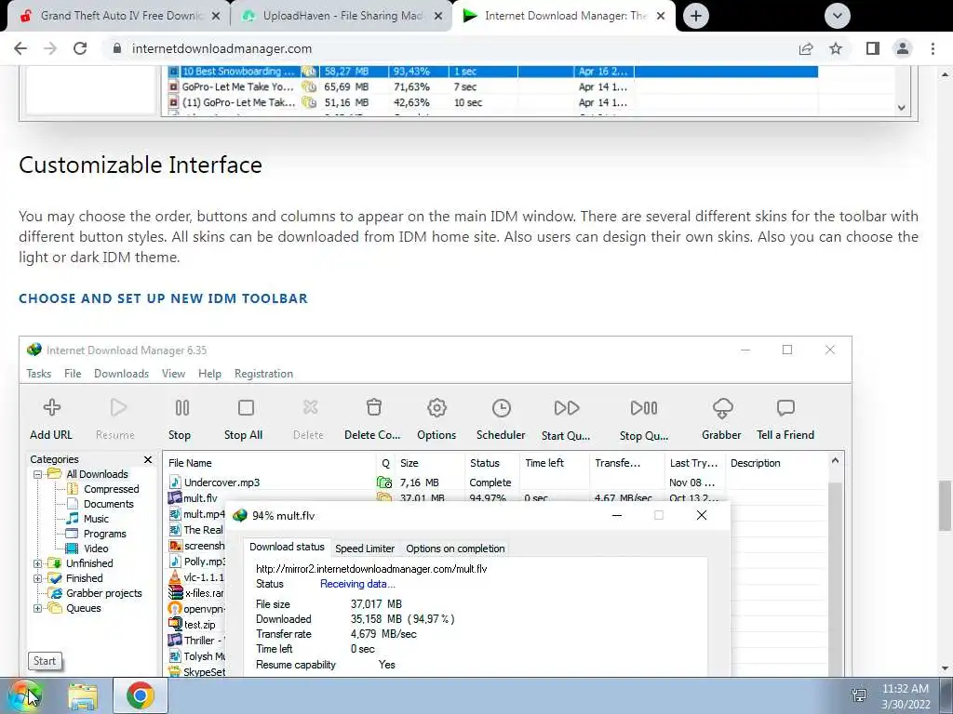Viewport: 953px width, 714px height.
Task: Open Options gear icon
Action: point(436,407)
